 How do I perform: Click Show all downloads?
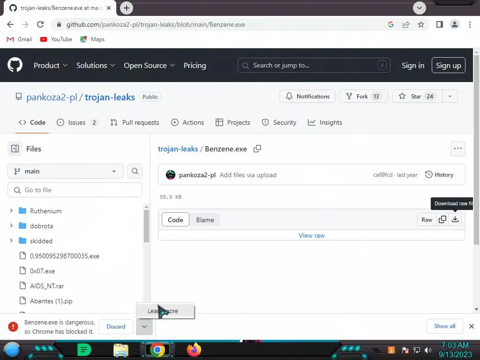(x=444, y=326)
